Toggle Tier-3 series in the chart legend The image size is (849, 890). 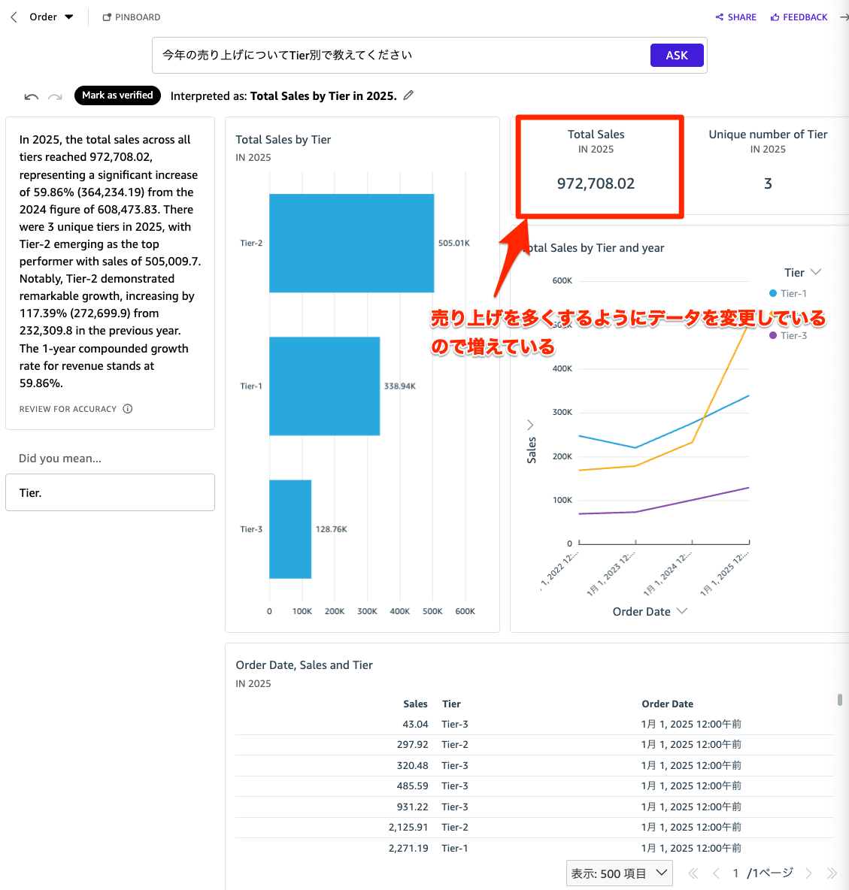[x=788, y=335]
